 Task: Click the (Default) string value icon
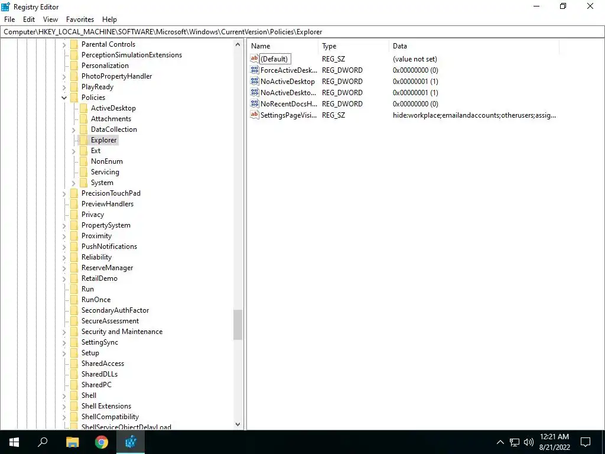[x=254, y=59]
